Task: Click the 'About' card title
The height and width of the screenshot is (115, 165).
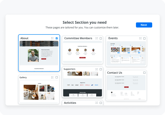Action: [24, 38]
